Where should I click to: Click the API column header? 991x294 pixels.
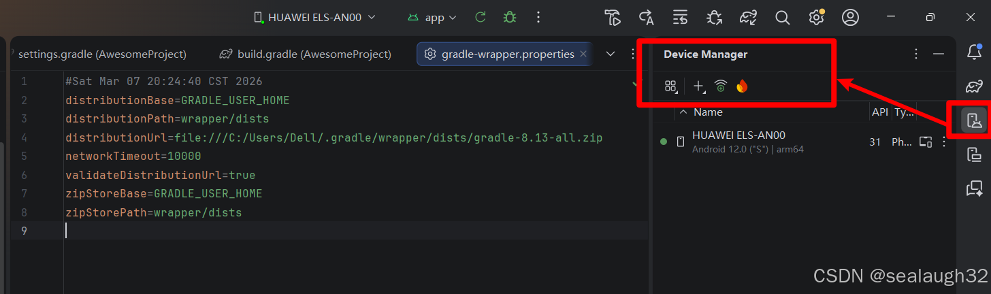pyautogui.click(x=879, y=112)
